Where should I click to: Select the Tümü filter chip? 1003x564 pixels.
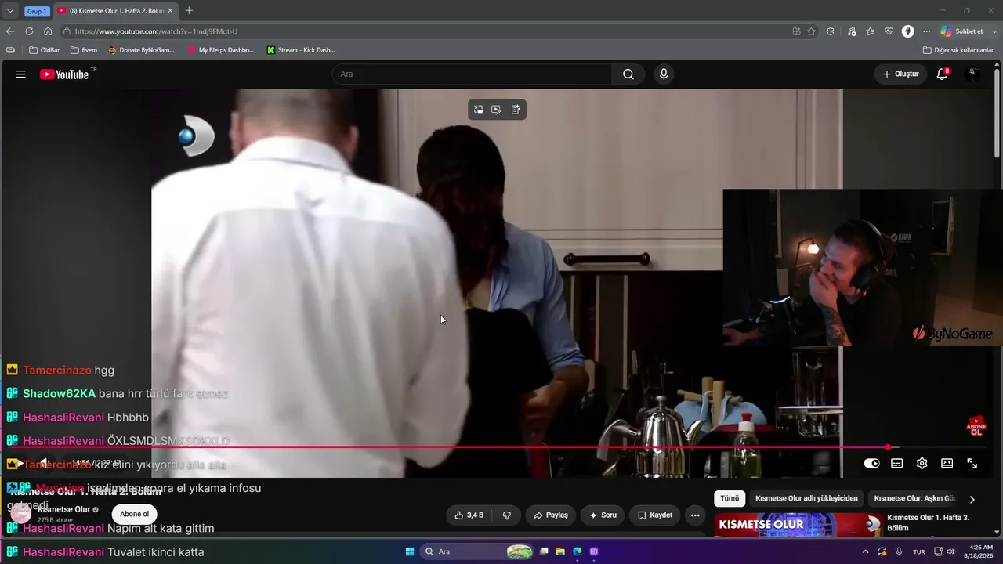click(x=730, y=499)
